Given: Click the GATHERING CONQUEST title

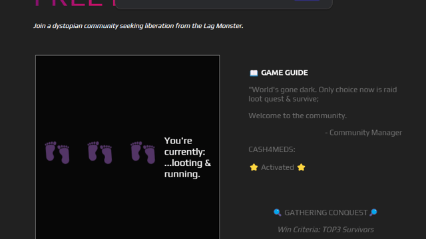Looking at the screenshot, I should [325, 212].
